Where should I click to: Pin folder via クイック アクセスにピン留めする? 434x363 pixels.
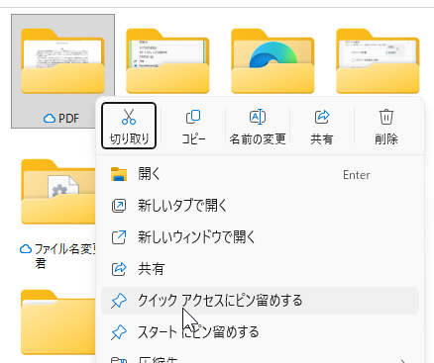[260, 301]
